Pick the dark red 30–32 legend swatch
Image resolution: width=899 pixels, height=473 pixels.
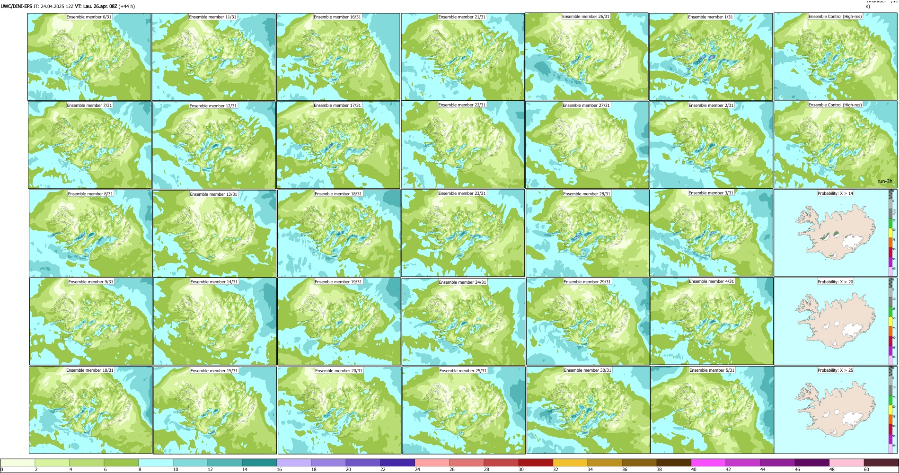pyautogui.click(x=536, y=463)
